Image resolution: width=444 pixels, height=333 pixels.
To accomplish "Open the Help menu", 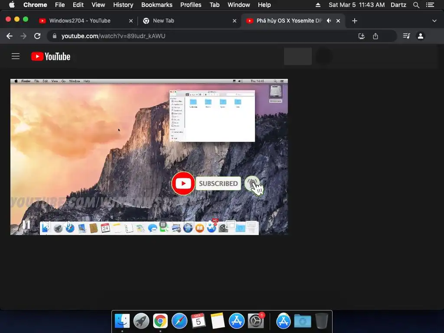I will click(264, 5).
